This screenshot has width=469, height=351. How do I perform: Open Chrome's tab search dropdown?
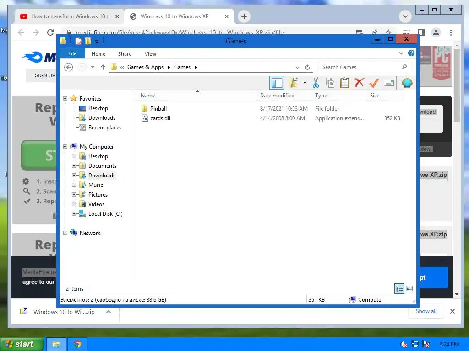tap(405, 16)
